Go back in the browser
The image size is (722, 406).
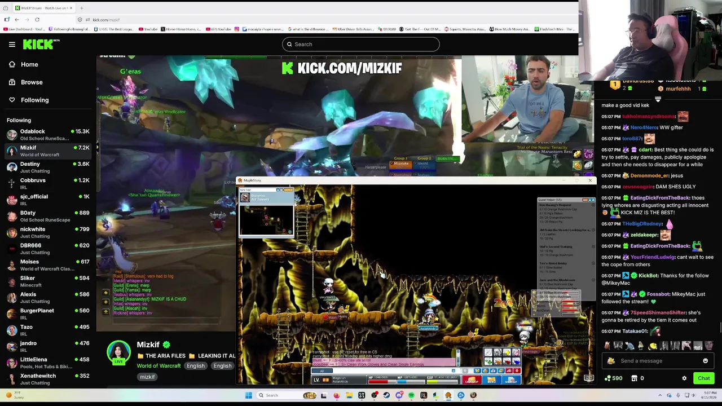(17, 20)
